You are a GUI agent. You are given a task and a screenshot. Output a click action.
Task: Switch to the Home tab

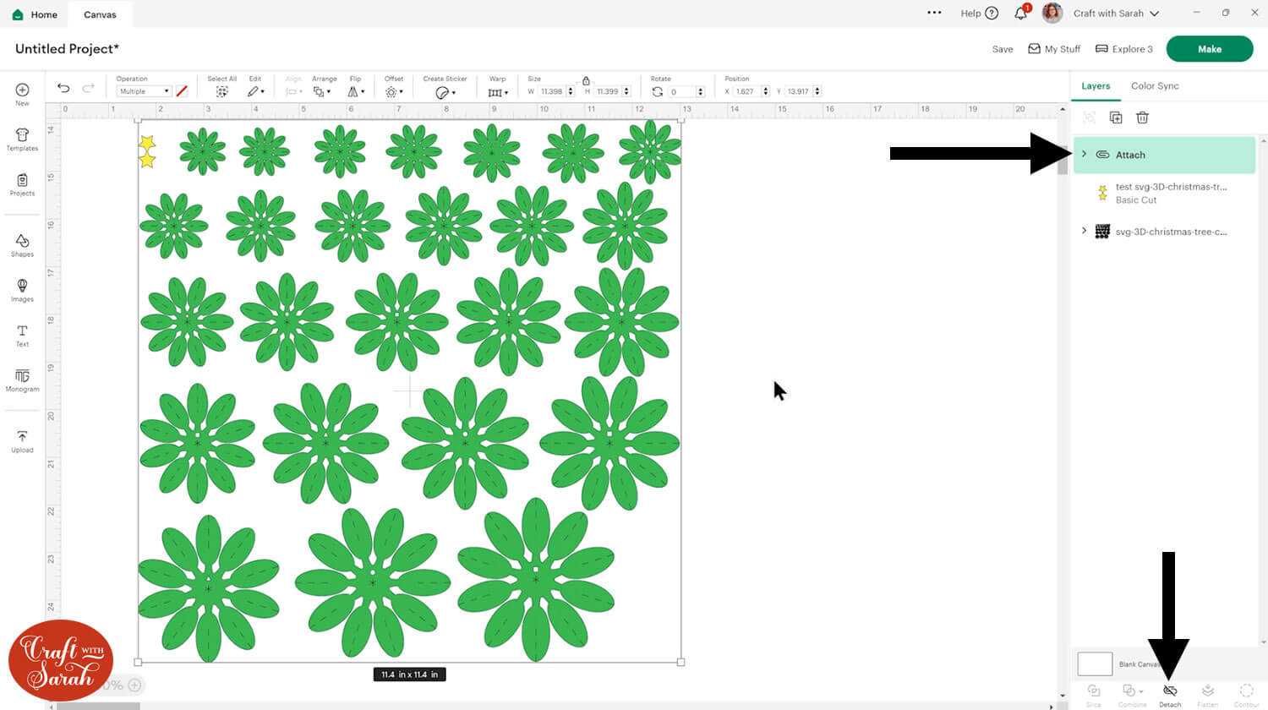pyautogui.click(x=36, y=14)
